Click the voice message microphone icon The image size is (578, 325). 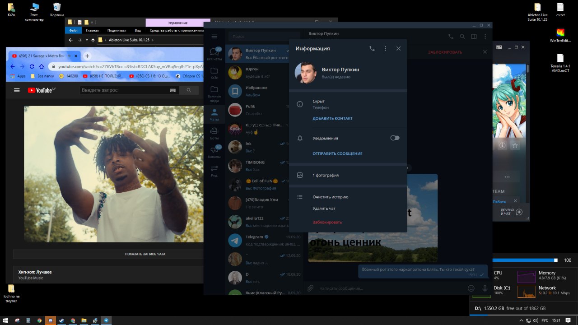click(x=485, y=288)
